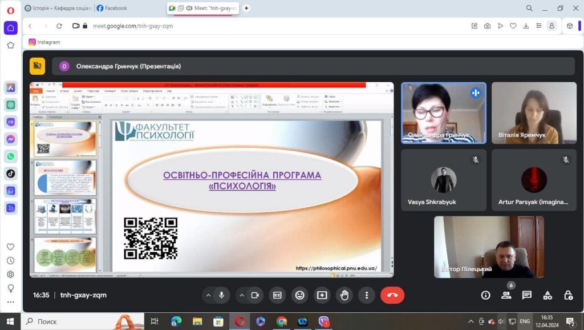Open more options three-dot menu
The height and width of the screenshot is (330, 584).
[x=367, y=295]
